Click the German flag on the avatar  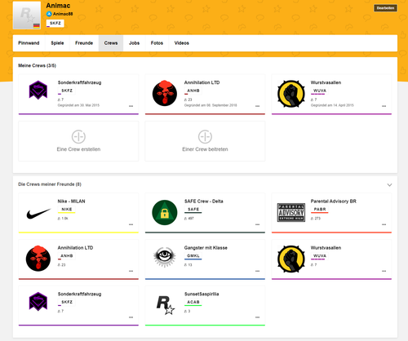(x=37, y=25)
